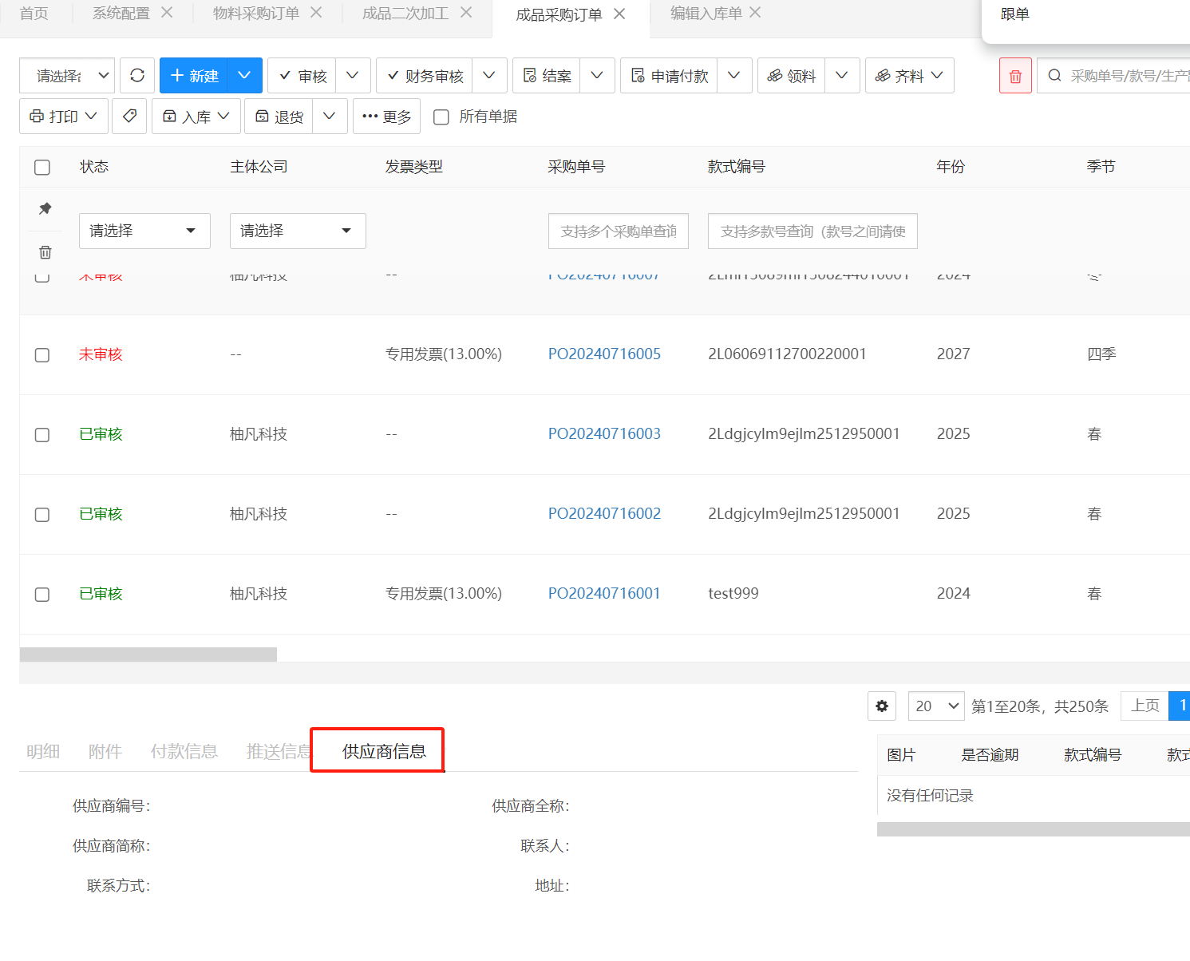Select all rows with header checkbox

click(x=42, y=167)
